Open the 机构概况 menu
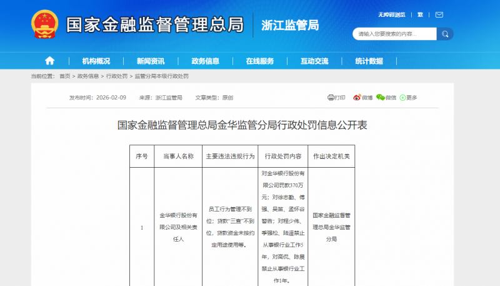This screenshot has width=500, height=286. click(x=96, y=61)
